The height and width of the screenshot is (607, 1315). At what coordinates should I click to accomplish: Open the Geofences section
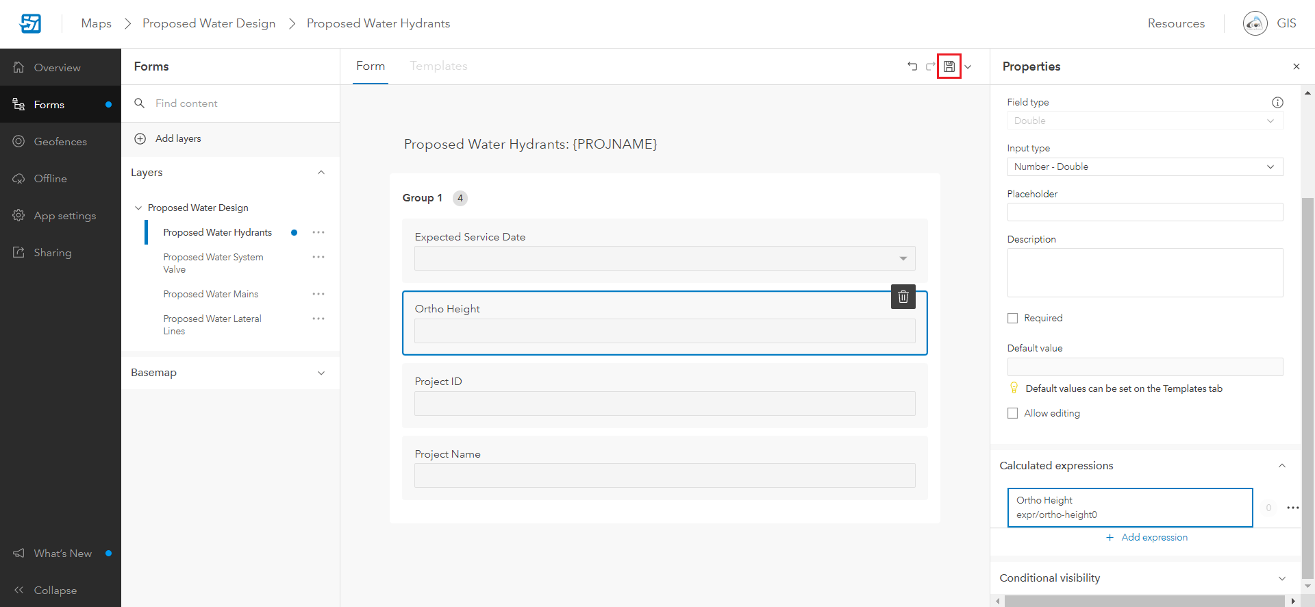pos(60,141)
